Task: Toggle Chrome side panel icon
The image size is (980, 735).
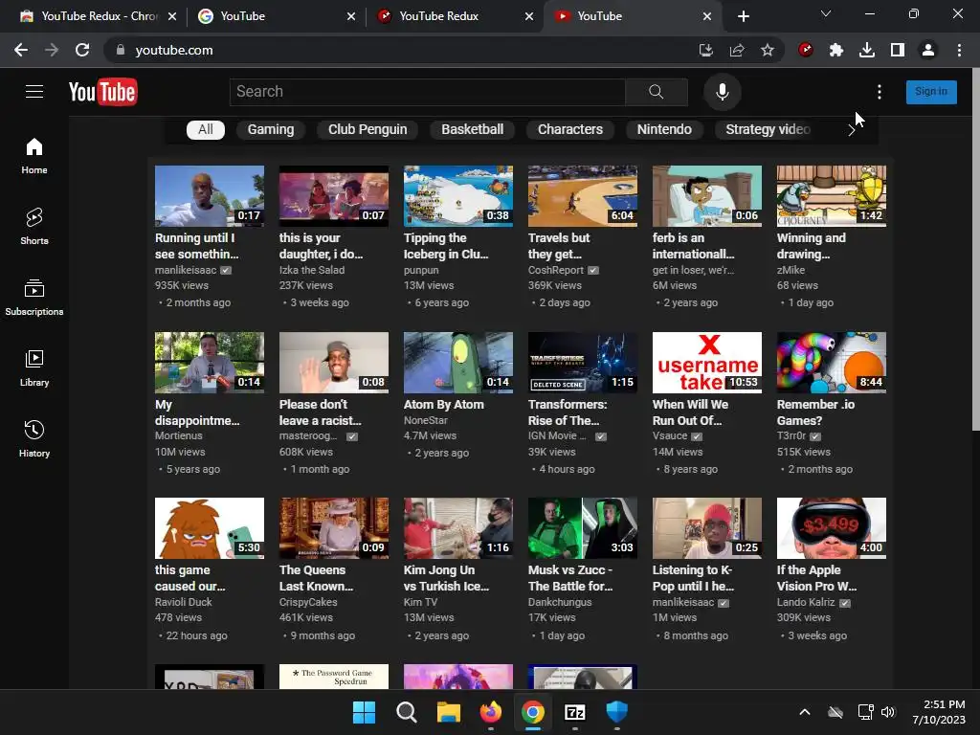Action: click(898, 50)
